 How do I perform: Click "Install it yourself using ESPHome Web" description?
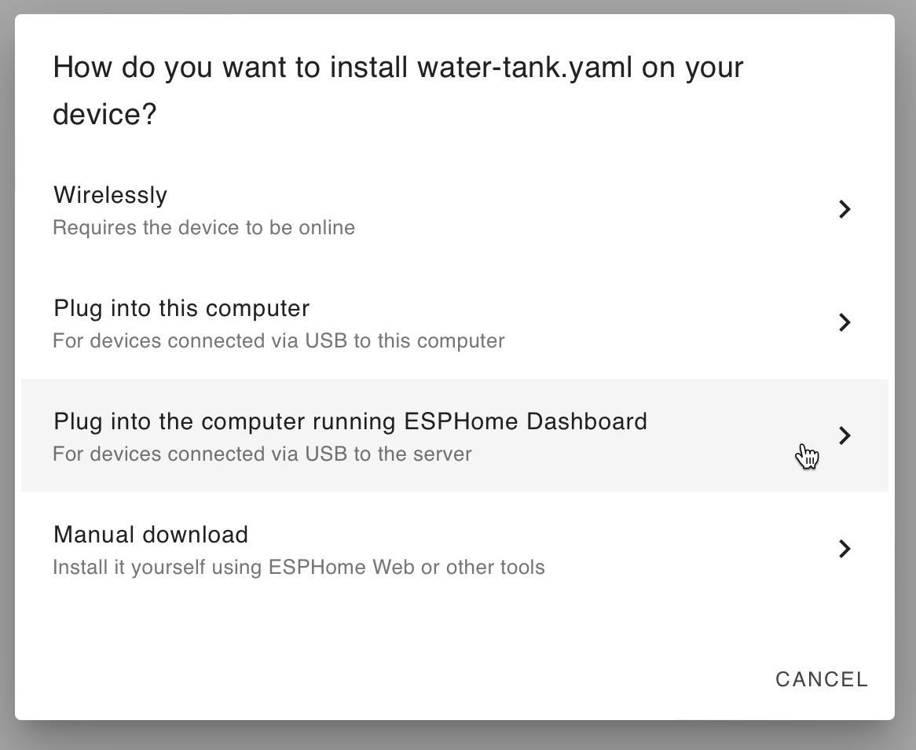pyautogui.click(x=299, y=568)
